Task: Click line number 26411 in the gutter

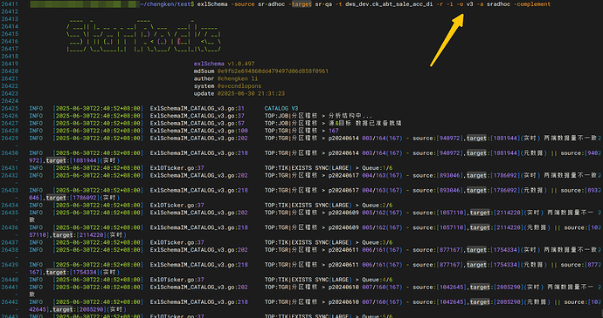Action: 10,4
